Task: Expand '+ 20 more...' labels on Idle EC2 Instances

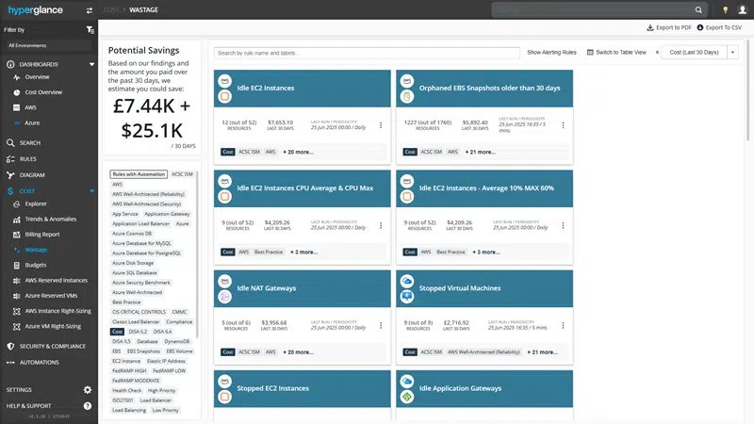Action: tap(298, 152)
